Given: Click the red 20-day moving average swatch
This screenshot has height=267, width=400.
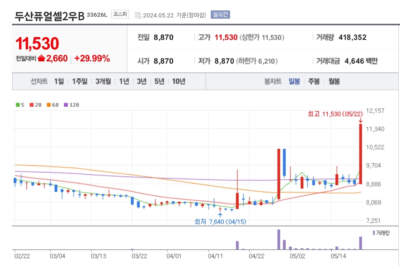Looking at the screenshot, I should point(32,105).
